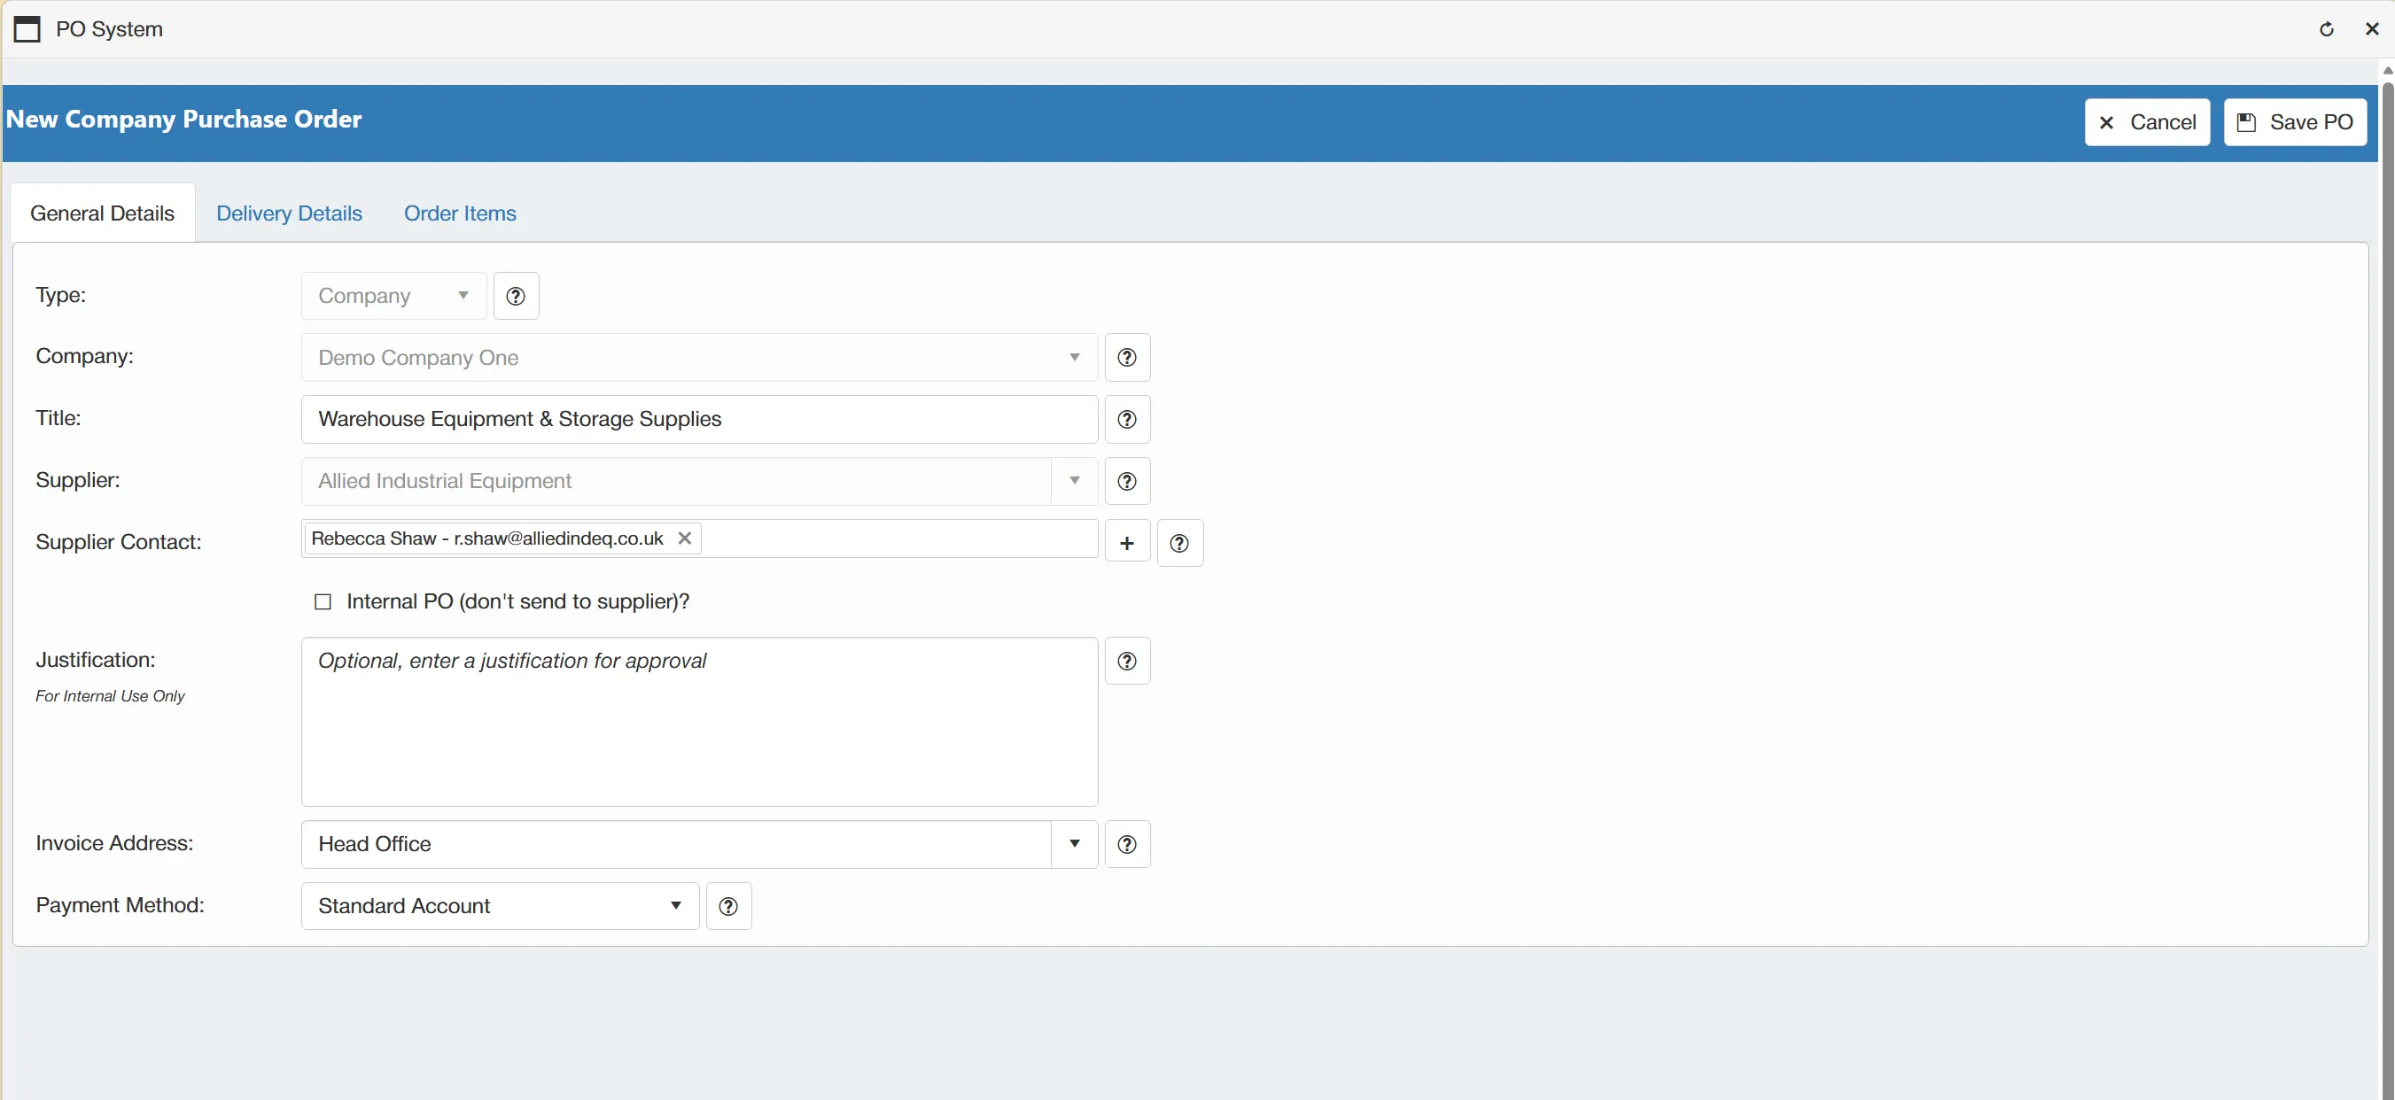Click the refresh icon in title bar

[x=2326, y=29]
